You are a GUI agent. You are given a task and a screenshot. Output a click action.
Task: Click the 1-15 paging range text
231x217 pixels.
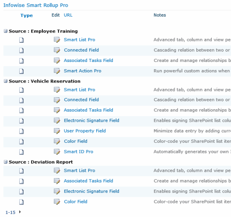10,212
